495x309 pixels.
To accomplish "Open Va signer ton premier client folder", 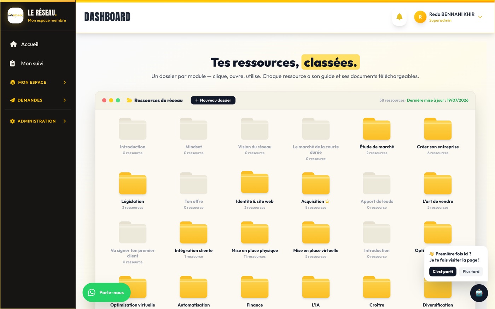I will pos(133,243).
